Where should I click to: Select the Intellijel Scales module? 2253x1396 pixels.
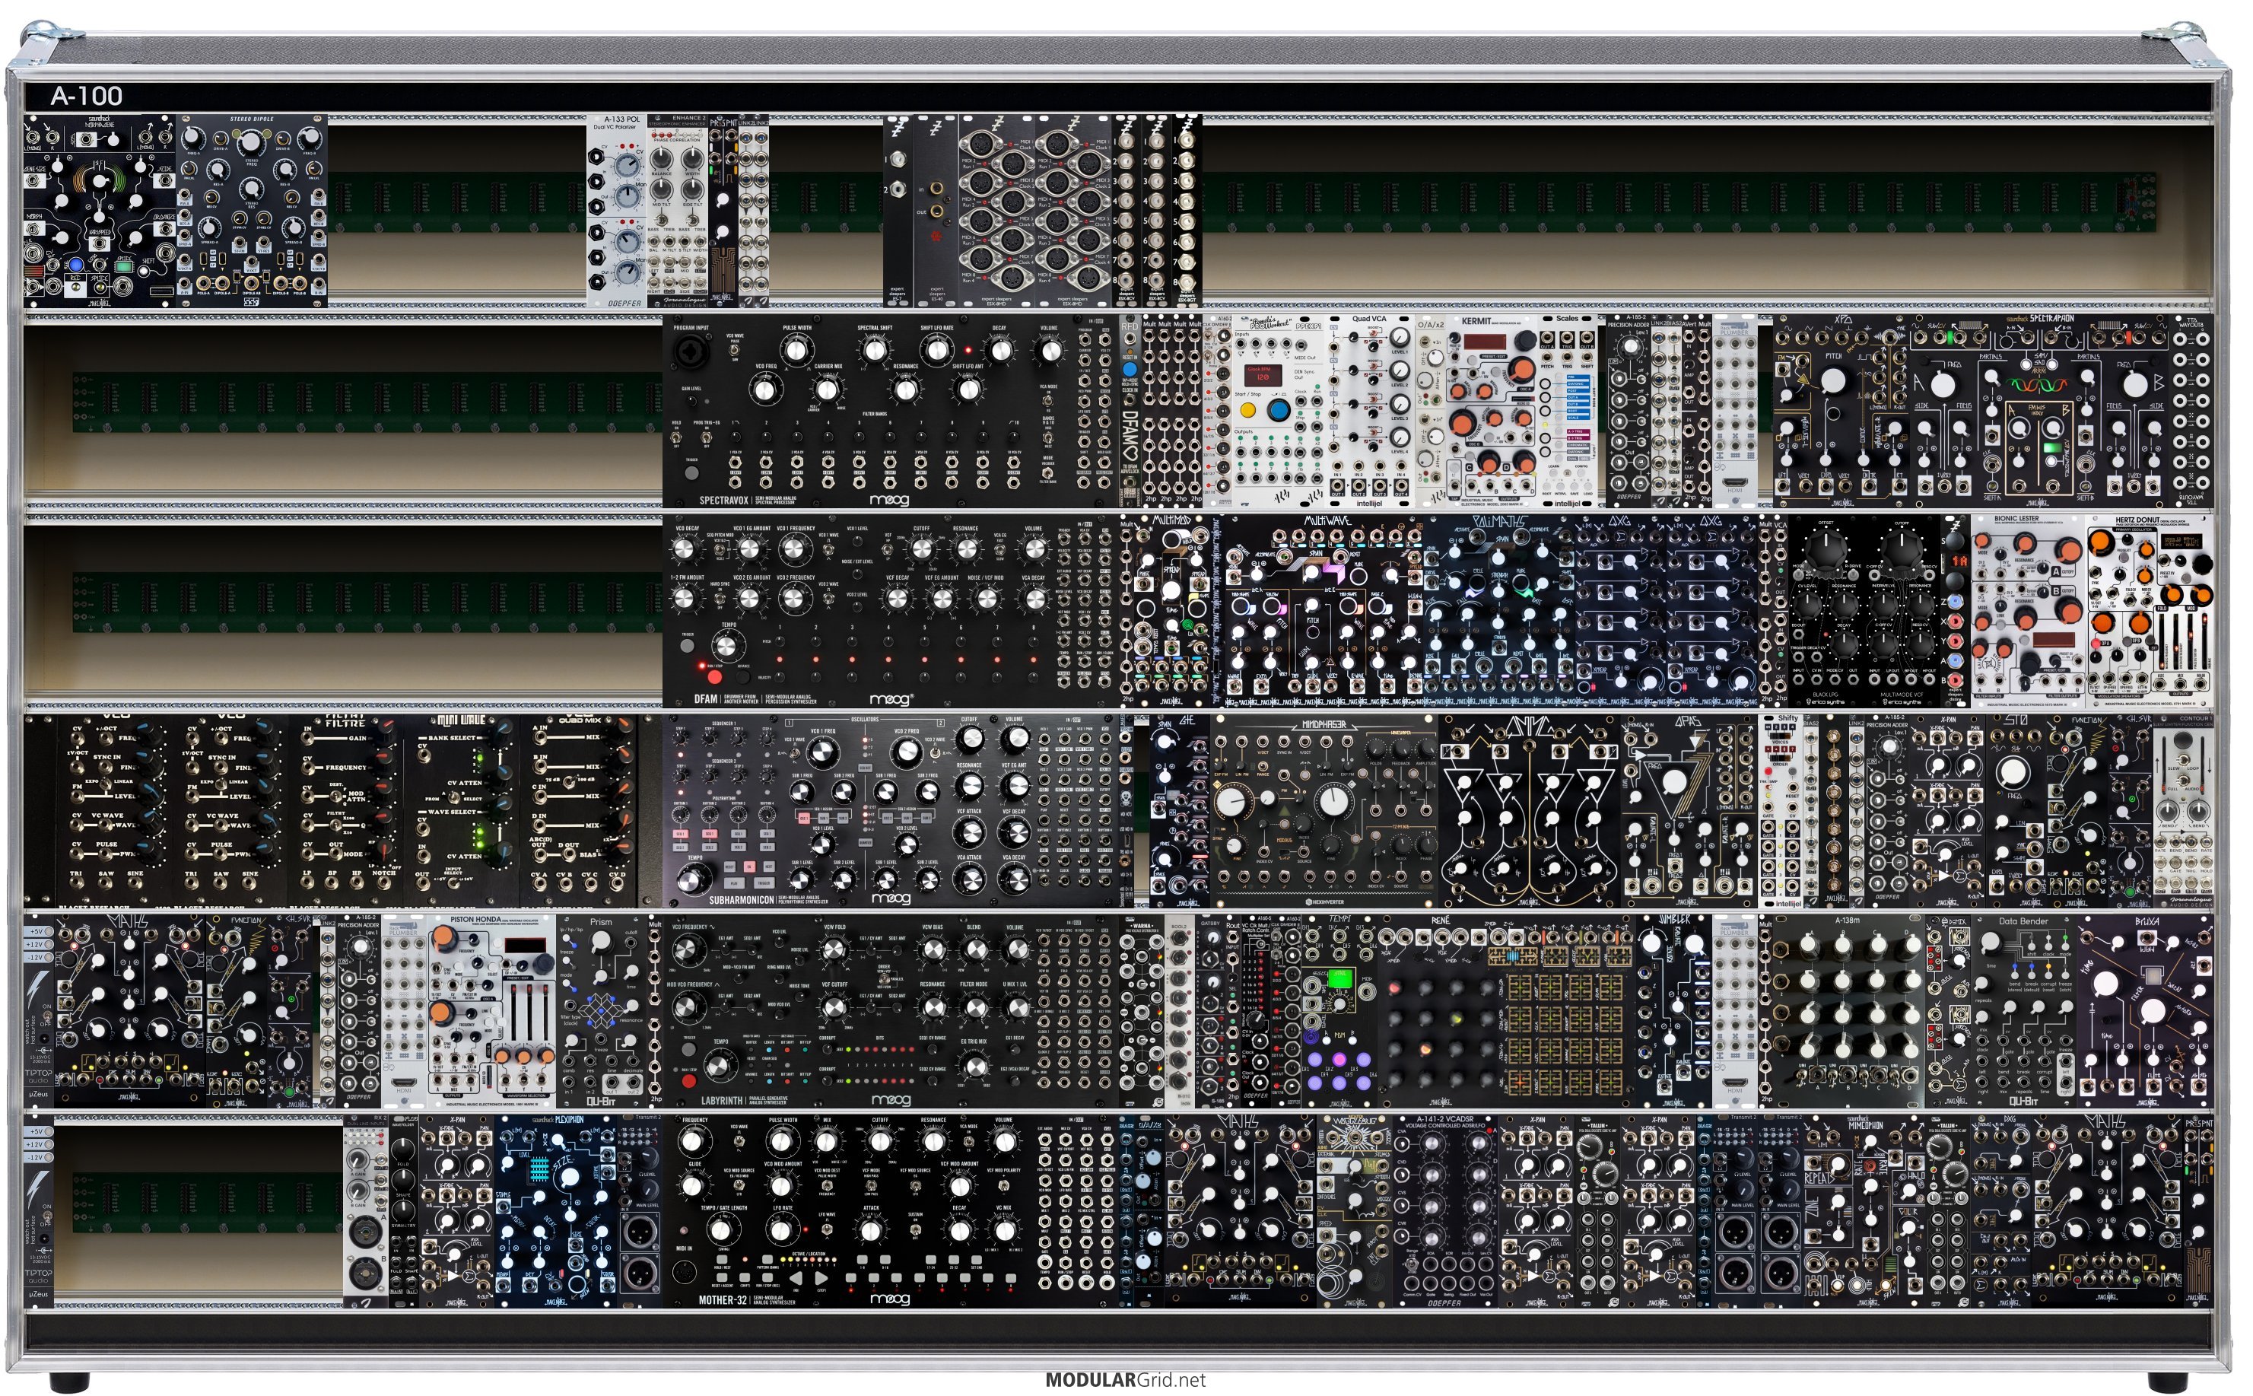pyautogui.click(x=1568, y=411)
